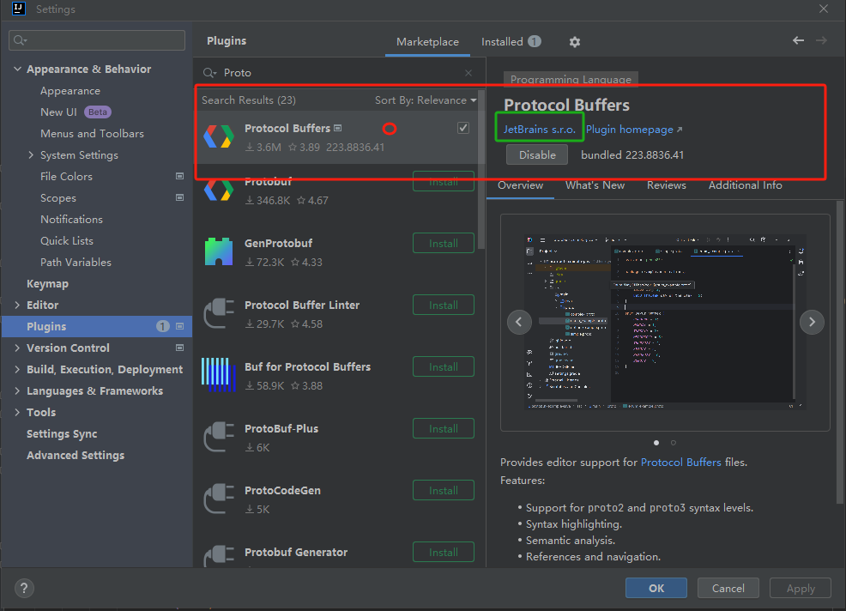Disable the Protocol Buffers plugin
846x611 pixels.
[536, 155]
